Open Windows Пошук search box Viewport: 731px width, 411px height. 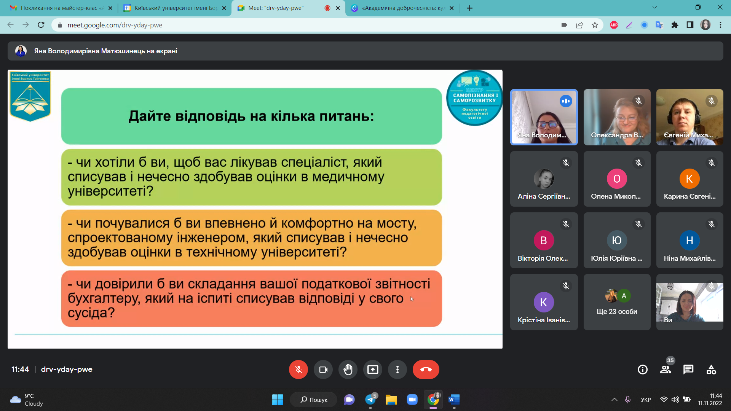click(x=314, y=400)
